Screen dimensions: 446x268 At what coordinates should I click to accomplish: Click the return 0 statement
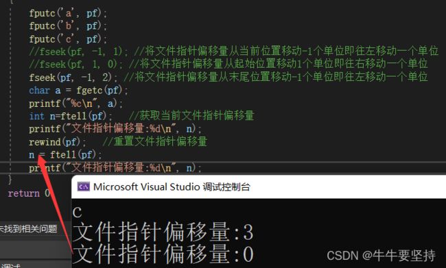[29, 193]
